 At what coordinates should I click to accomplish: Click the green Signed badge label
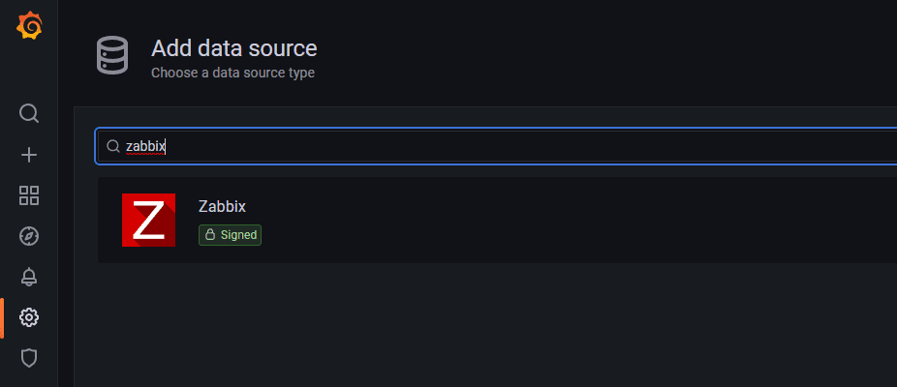230,235
